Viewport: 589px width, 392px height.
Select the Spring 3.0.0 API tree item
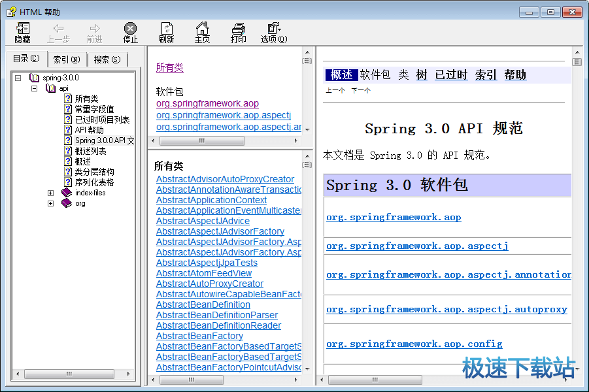[105, 140]
